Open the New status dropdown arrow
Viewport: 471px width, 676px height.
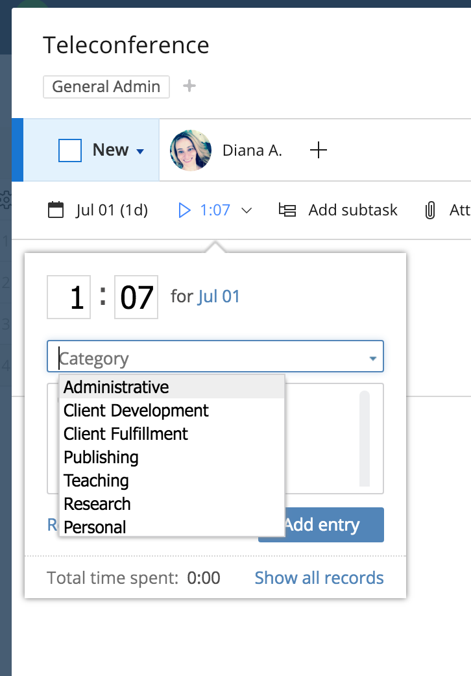pos(140,152)
